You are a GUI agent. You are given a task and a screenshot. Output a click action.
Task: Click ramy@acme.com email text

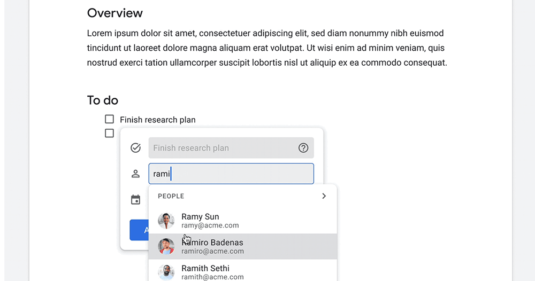(x=210, y=225)
